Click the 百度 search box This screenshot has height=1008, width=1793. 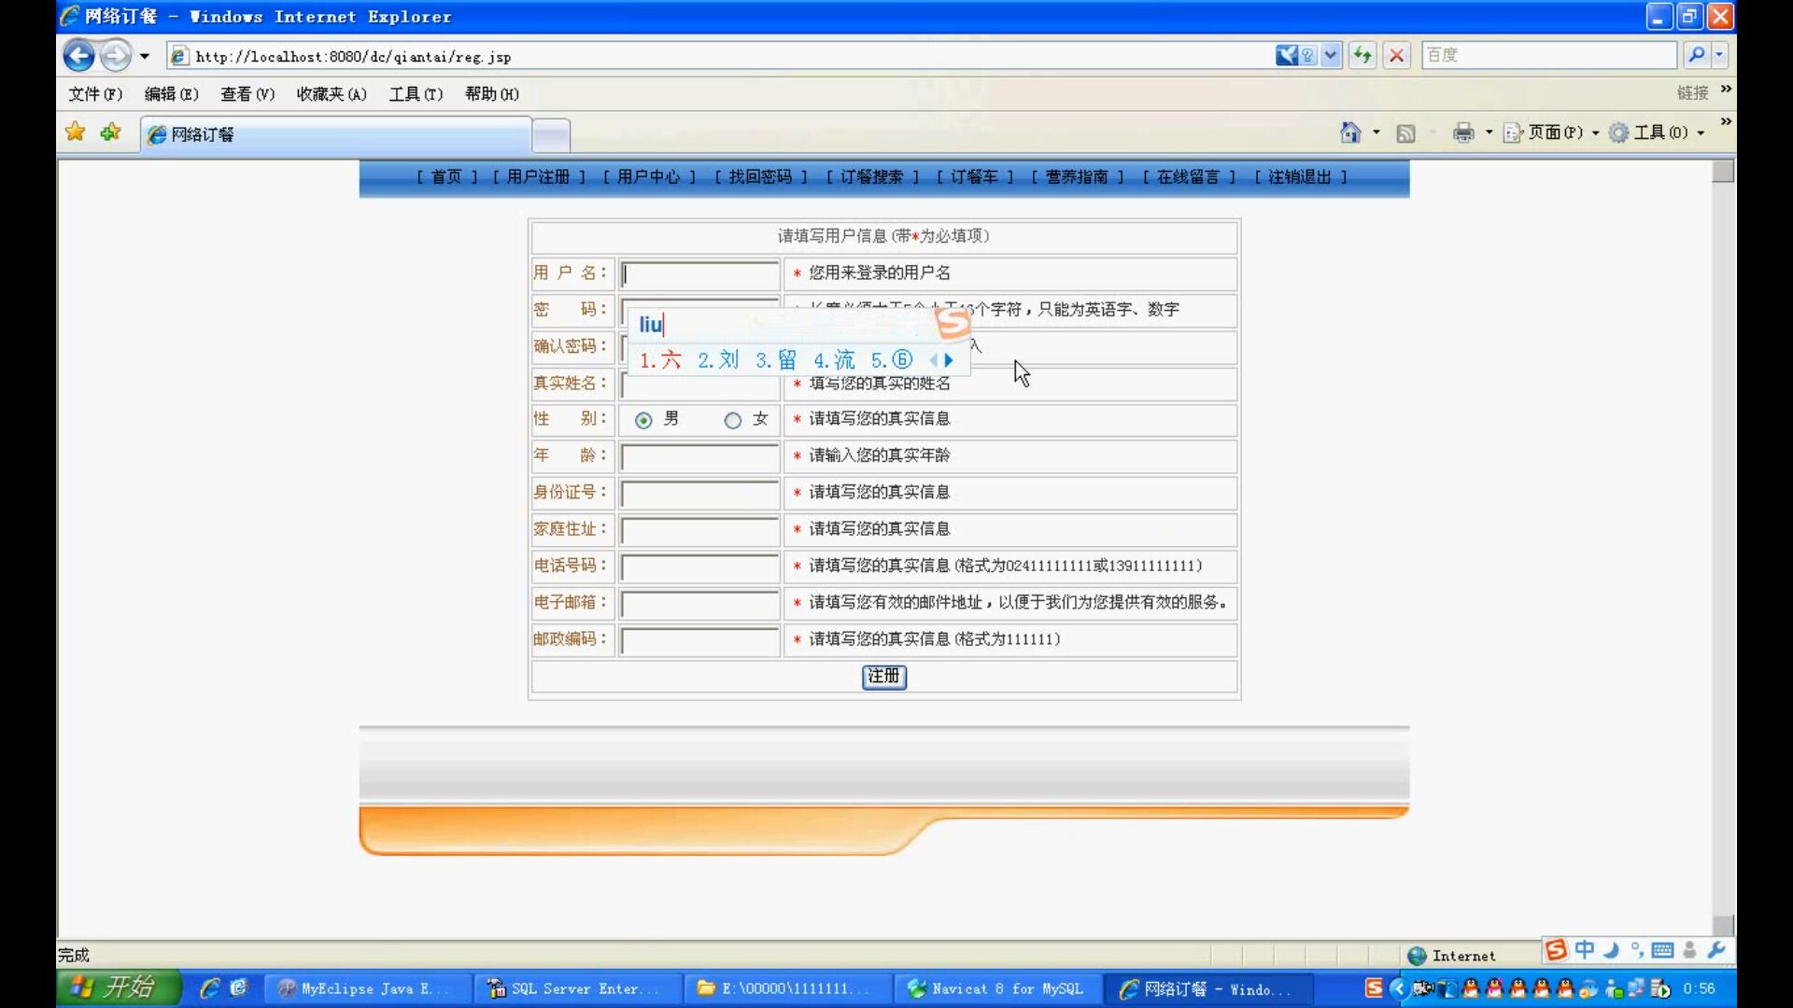coord(1549,55)
